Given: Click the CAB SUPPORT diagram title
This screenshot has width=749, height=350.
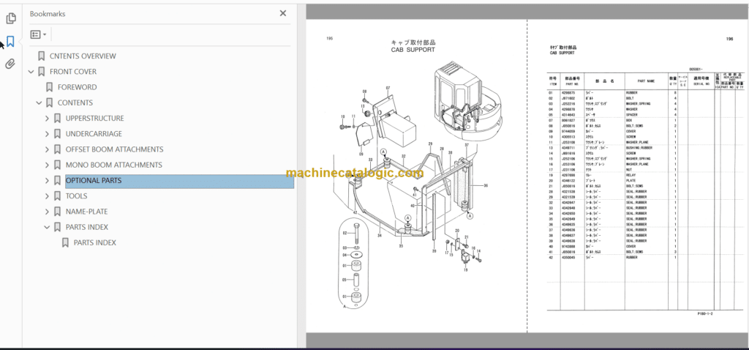Looking at the screenshot, I should click(413, 50).
